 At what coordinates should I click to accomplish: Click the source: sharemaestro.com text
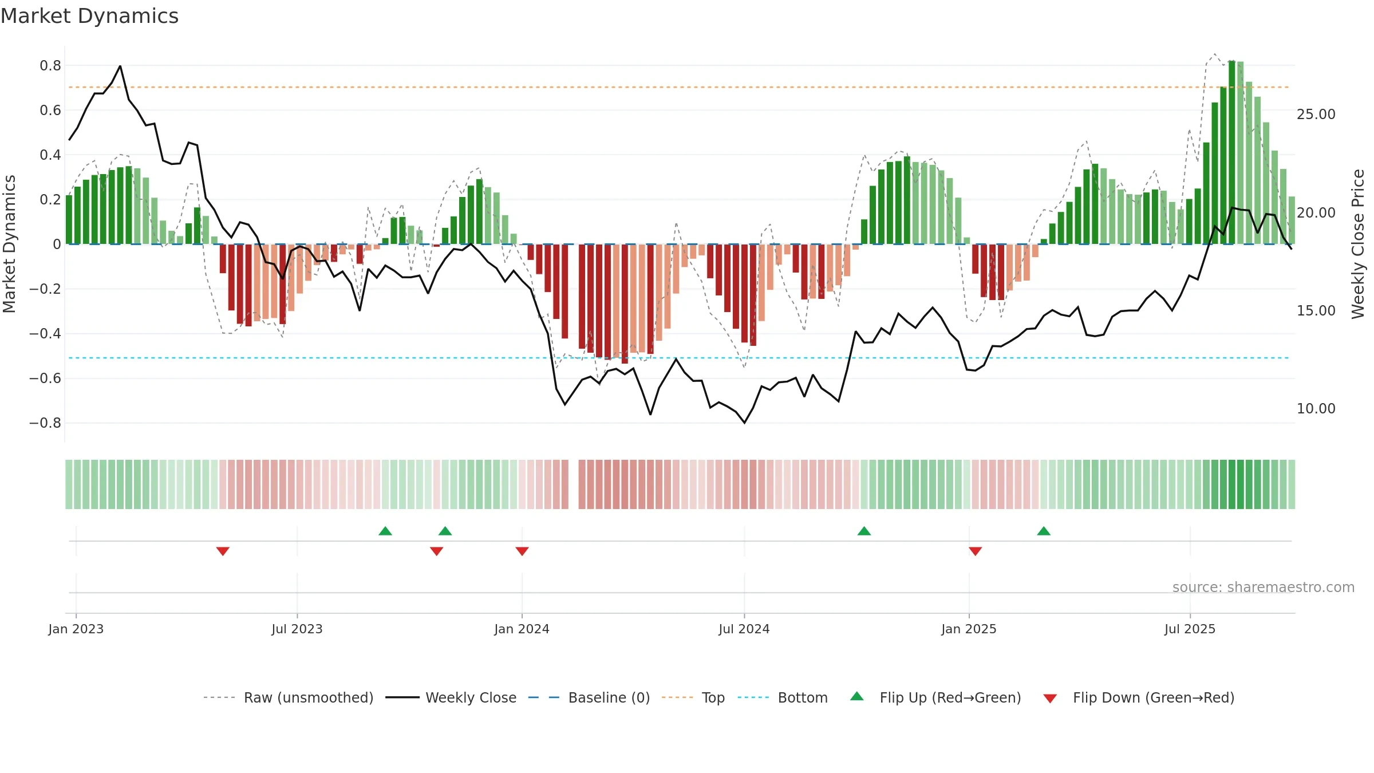1264,587
